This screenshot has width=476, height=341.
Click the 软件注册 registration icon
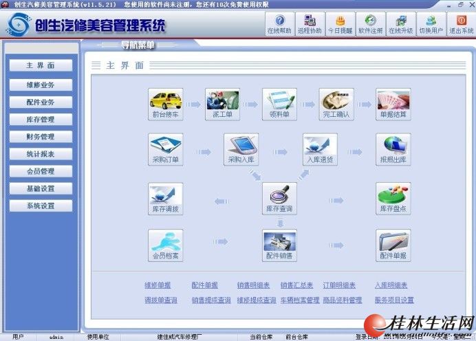tap(371, 24)
